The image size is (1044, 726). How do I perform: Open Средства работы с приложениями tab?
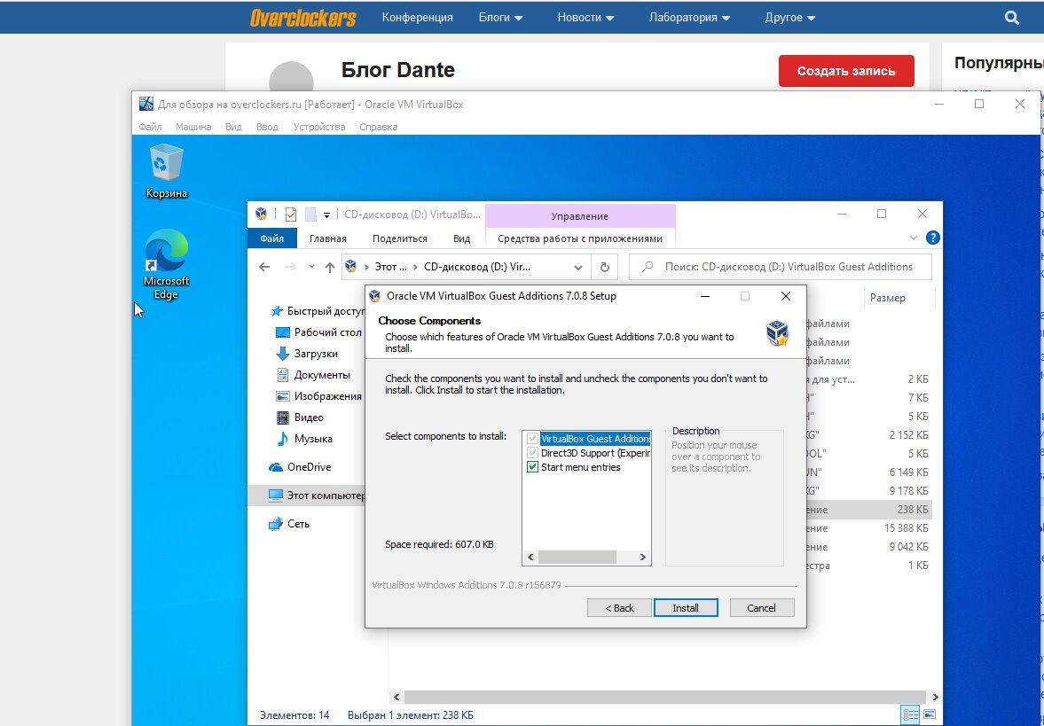580,238
